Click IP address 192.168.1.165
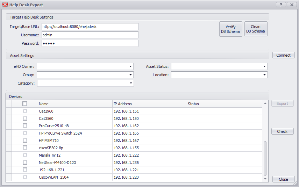The height and width of the screenshot is (187, 299). (x=126, y=133)
